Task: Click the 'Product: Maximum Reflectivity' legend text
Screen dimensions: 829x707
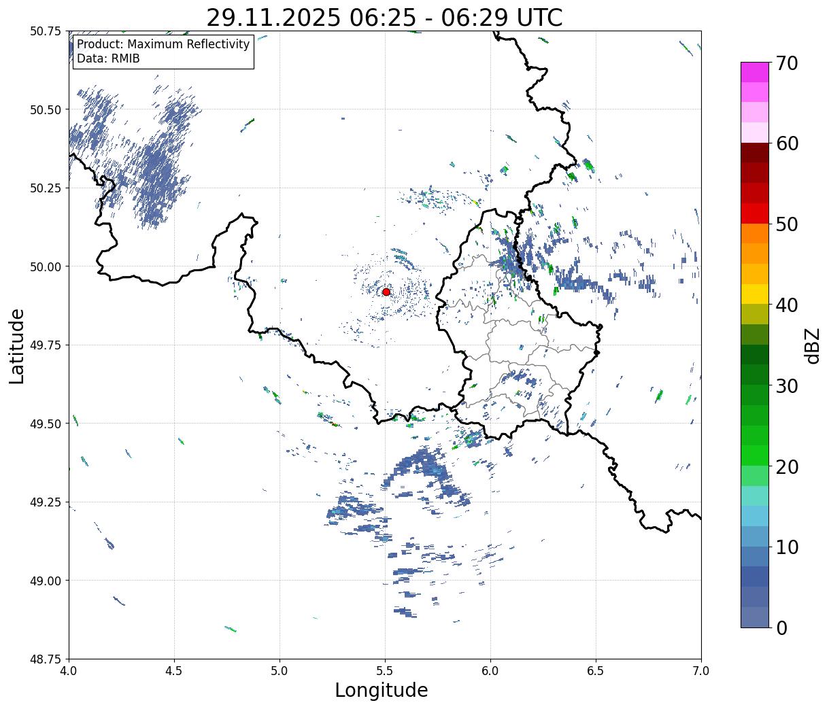Action: click(163, 44)
